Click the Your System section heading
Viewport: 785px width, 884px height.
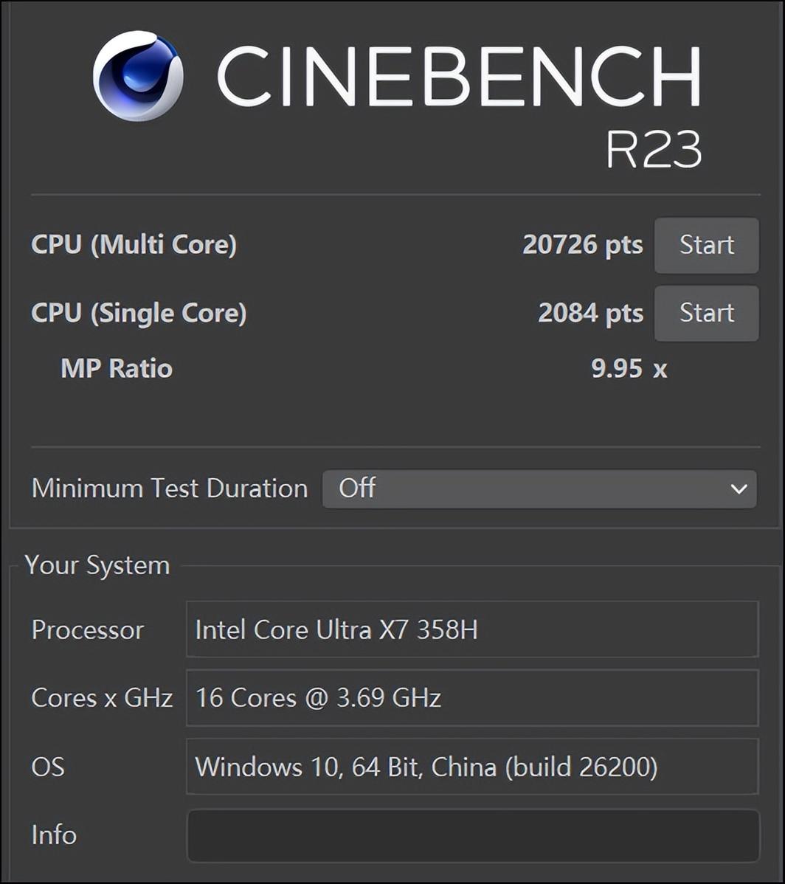pos(97,565)
